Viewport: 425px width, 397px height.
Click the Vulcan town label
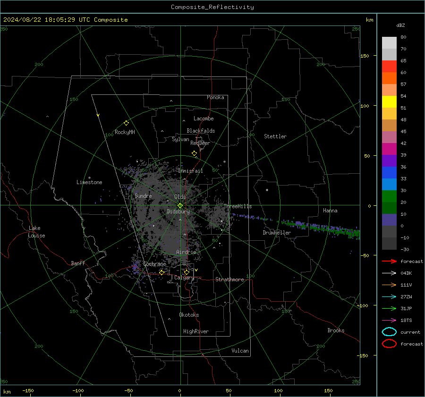(x=240, y=351)
